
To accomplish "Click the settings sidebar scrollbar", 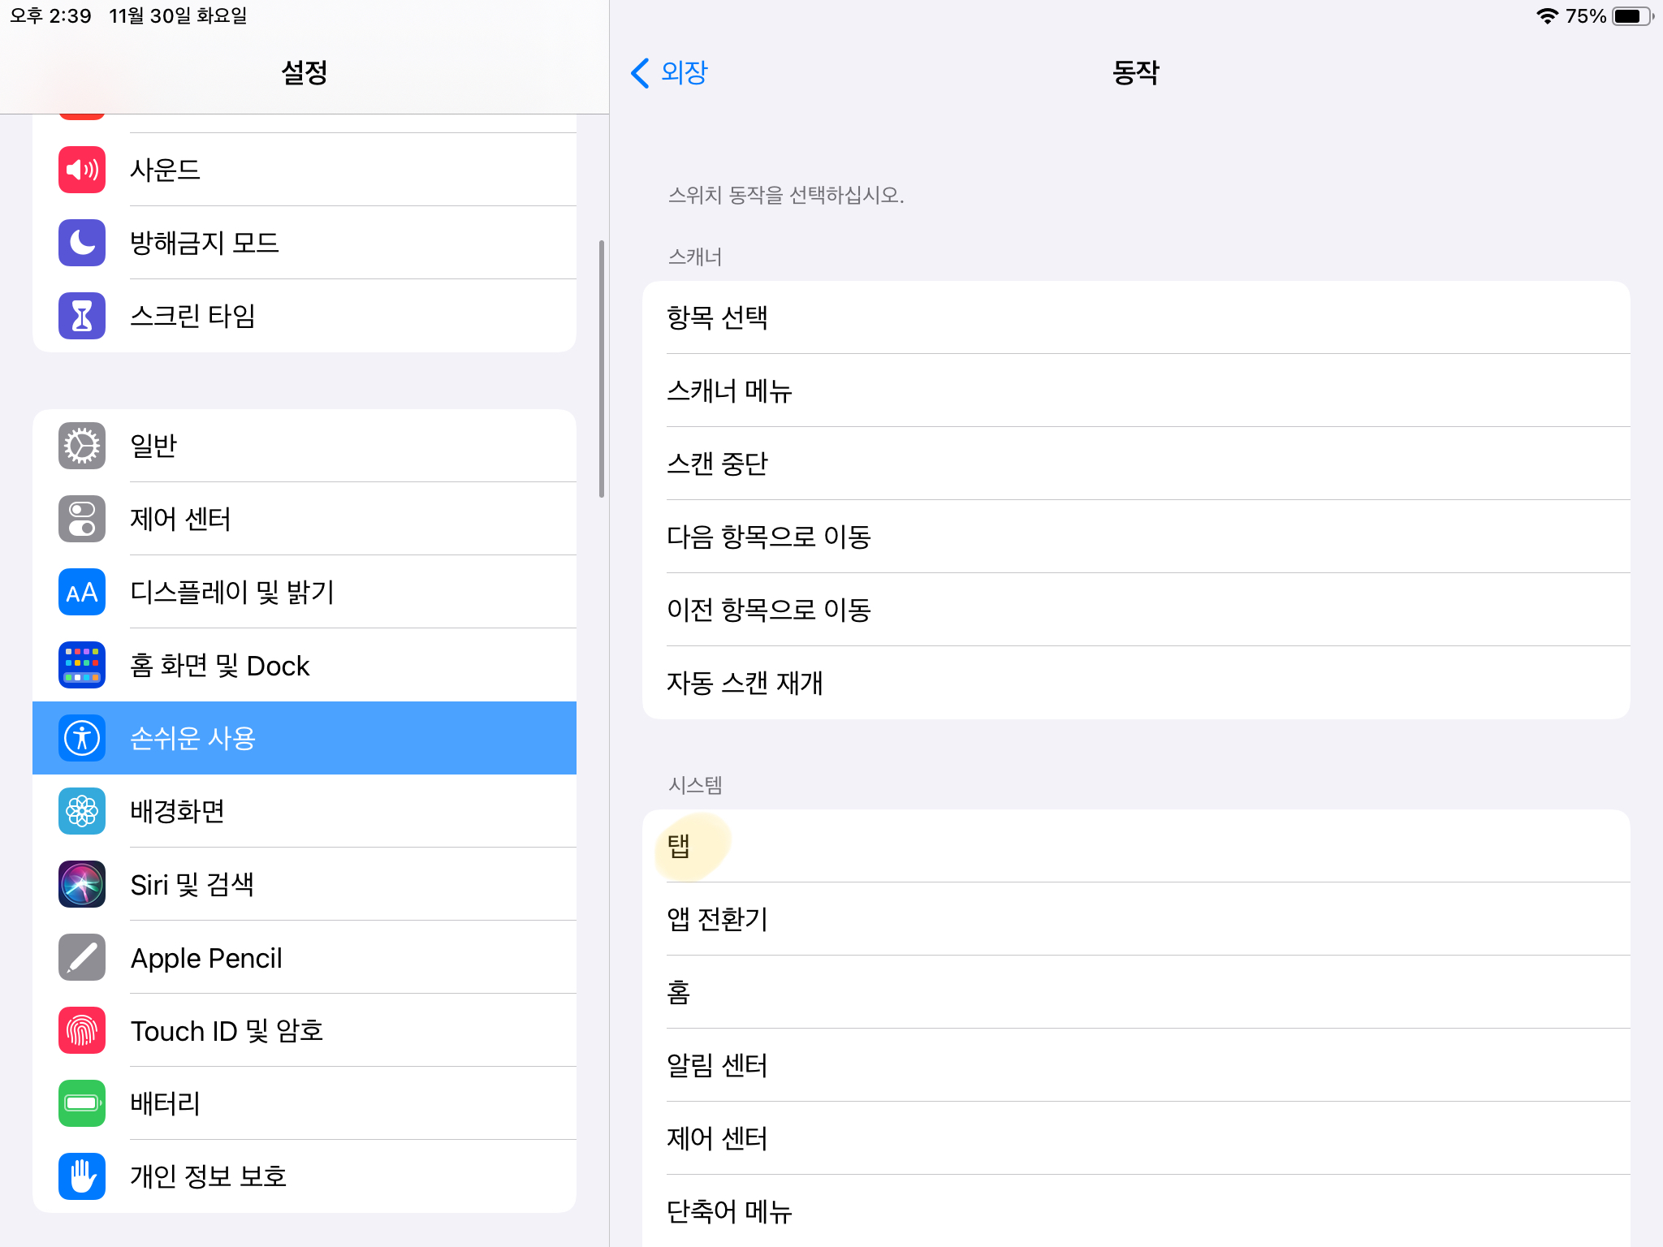I will tap(602, 369).
